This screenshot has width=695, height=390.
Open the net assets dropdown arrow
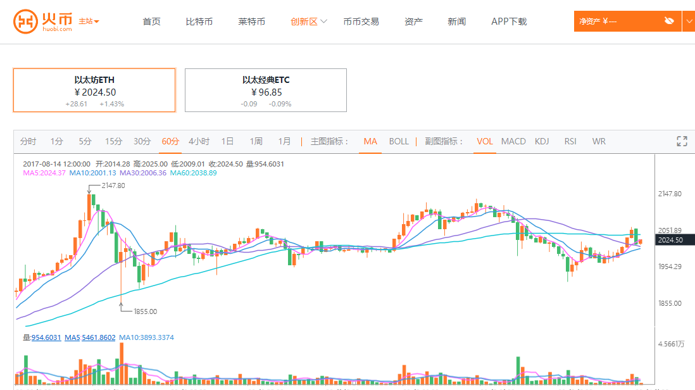pos(689,21)
